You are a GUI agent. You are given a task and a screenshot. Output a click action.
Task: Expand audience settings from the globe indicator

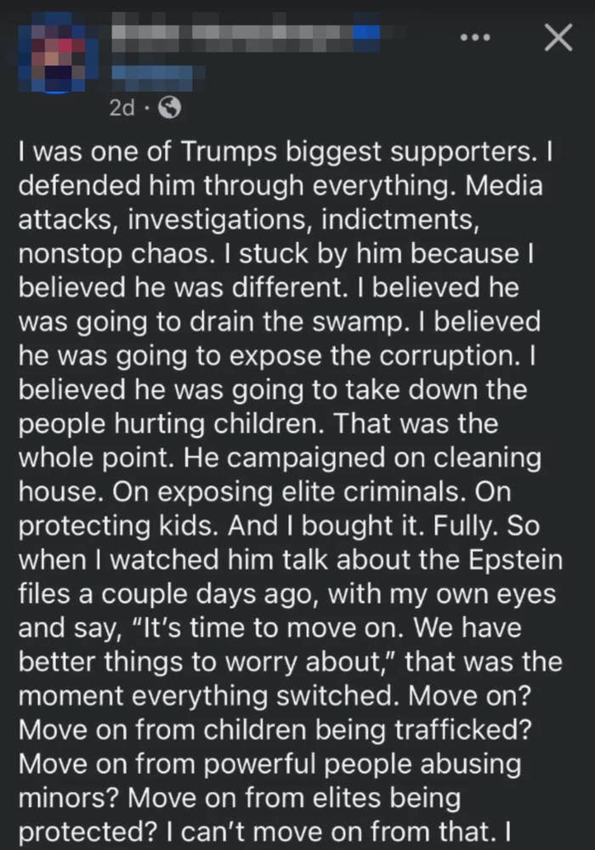click(x=170, y=108)
